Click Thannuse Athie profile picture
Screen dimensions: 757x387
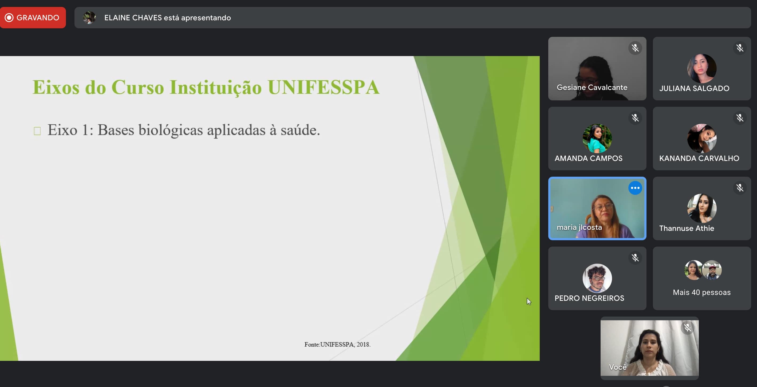point(702,208)
